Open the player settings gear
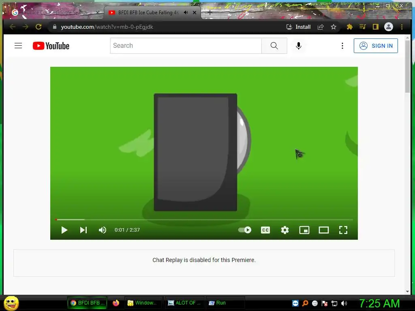The height and width of the screenshot is (311, 415). point(285,230)
